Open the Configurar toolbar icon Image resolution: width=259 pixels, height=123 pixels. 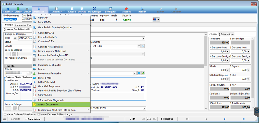[x=110, y=9]
